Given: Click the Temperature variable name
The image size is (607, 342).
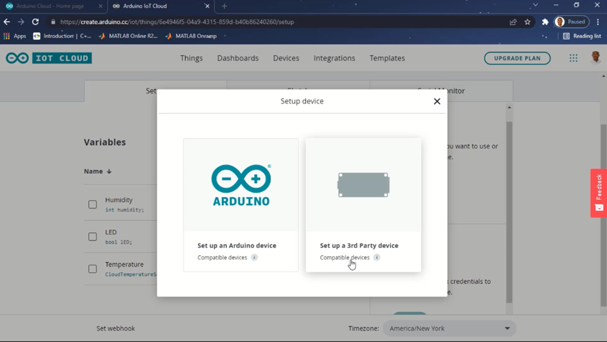Looking at the screenshot, I should click(x=124, y=264).
